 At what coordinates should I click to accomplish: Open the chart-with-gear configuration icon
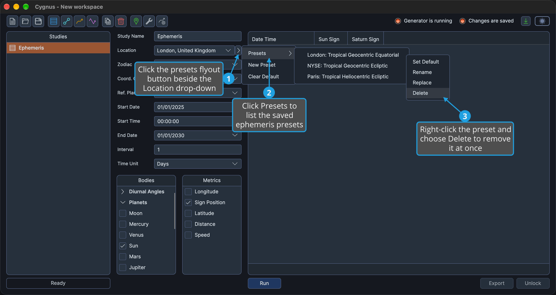coord(162,21)
